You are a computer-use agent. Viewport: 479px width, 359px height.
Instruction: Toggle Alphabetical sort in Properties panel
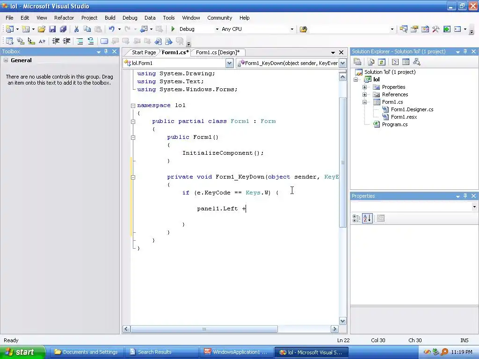click(x=367, y=218)
